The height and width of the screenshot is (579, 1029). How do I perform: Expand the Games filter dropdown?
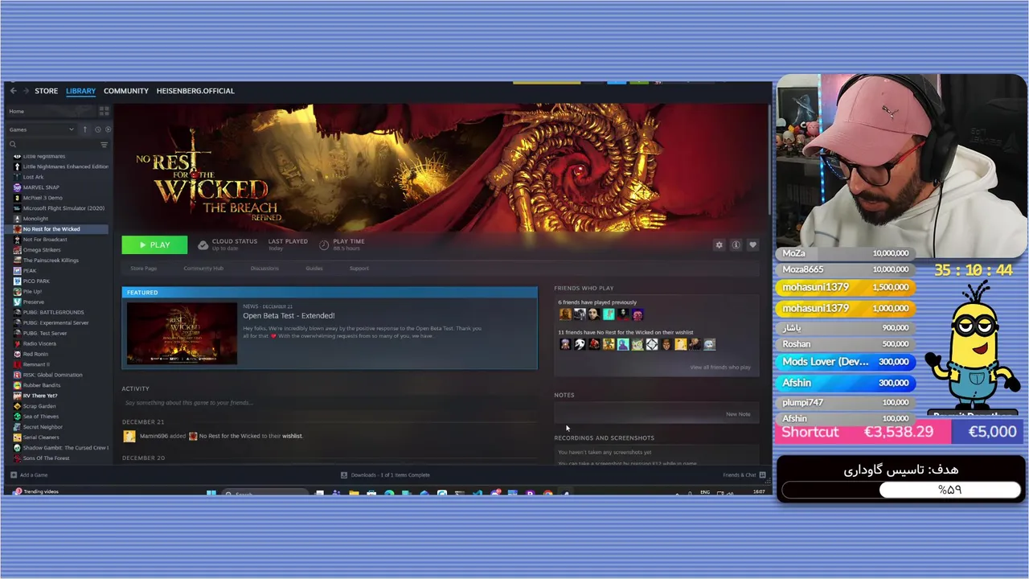(42, 129)
